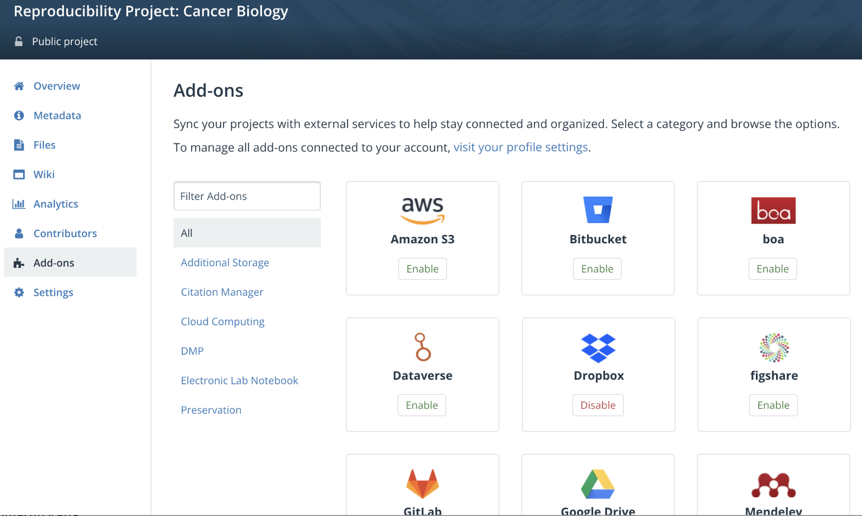This screenshot has height=516, width=862.
Task: Follow the visit your profile settings link
Action: [520, 147]
